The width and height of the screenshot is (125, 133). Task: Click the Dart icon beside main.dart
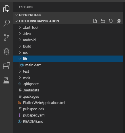[x=22, y=65]
